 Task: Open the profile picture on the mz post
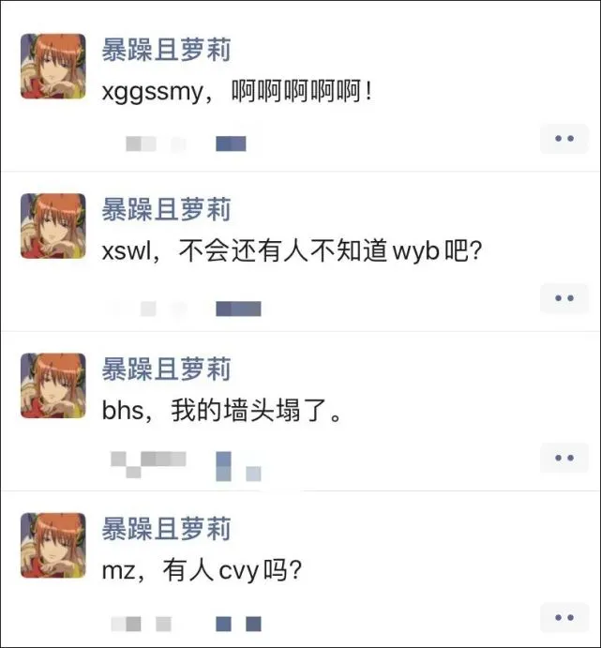(53, 545)
